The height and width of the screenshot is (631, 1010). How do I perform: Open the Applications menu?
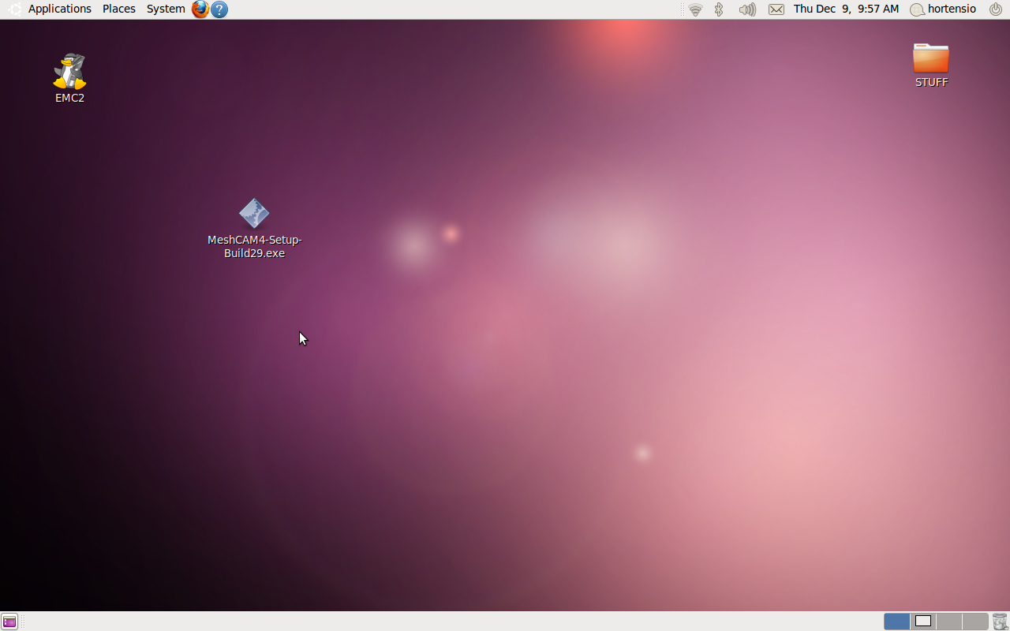pyautogui.click(x=59, y=9)
